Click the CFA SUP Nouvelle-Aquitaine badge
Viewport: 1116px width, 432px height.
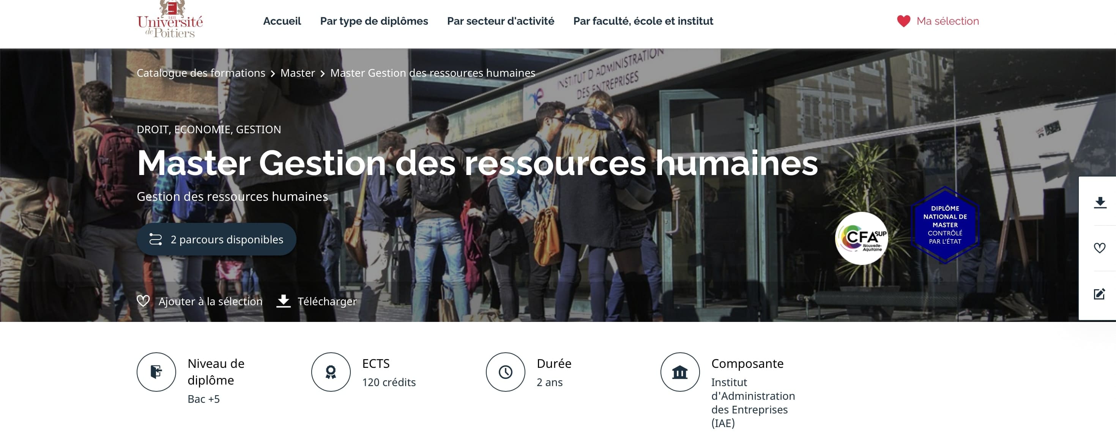point(861,238)
